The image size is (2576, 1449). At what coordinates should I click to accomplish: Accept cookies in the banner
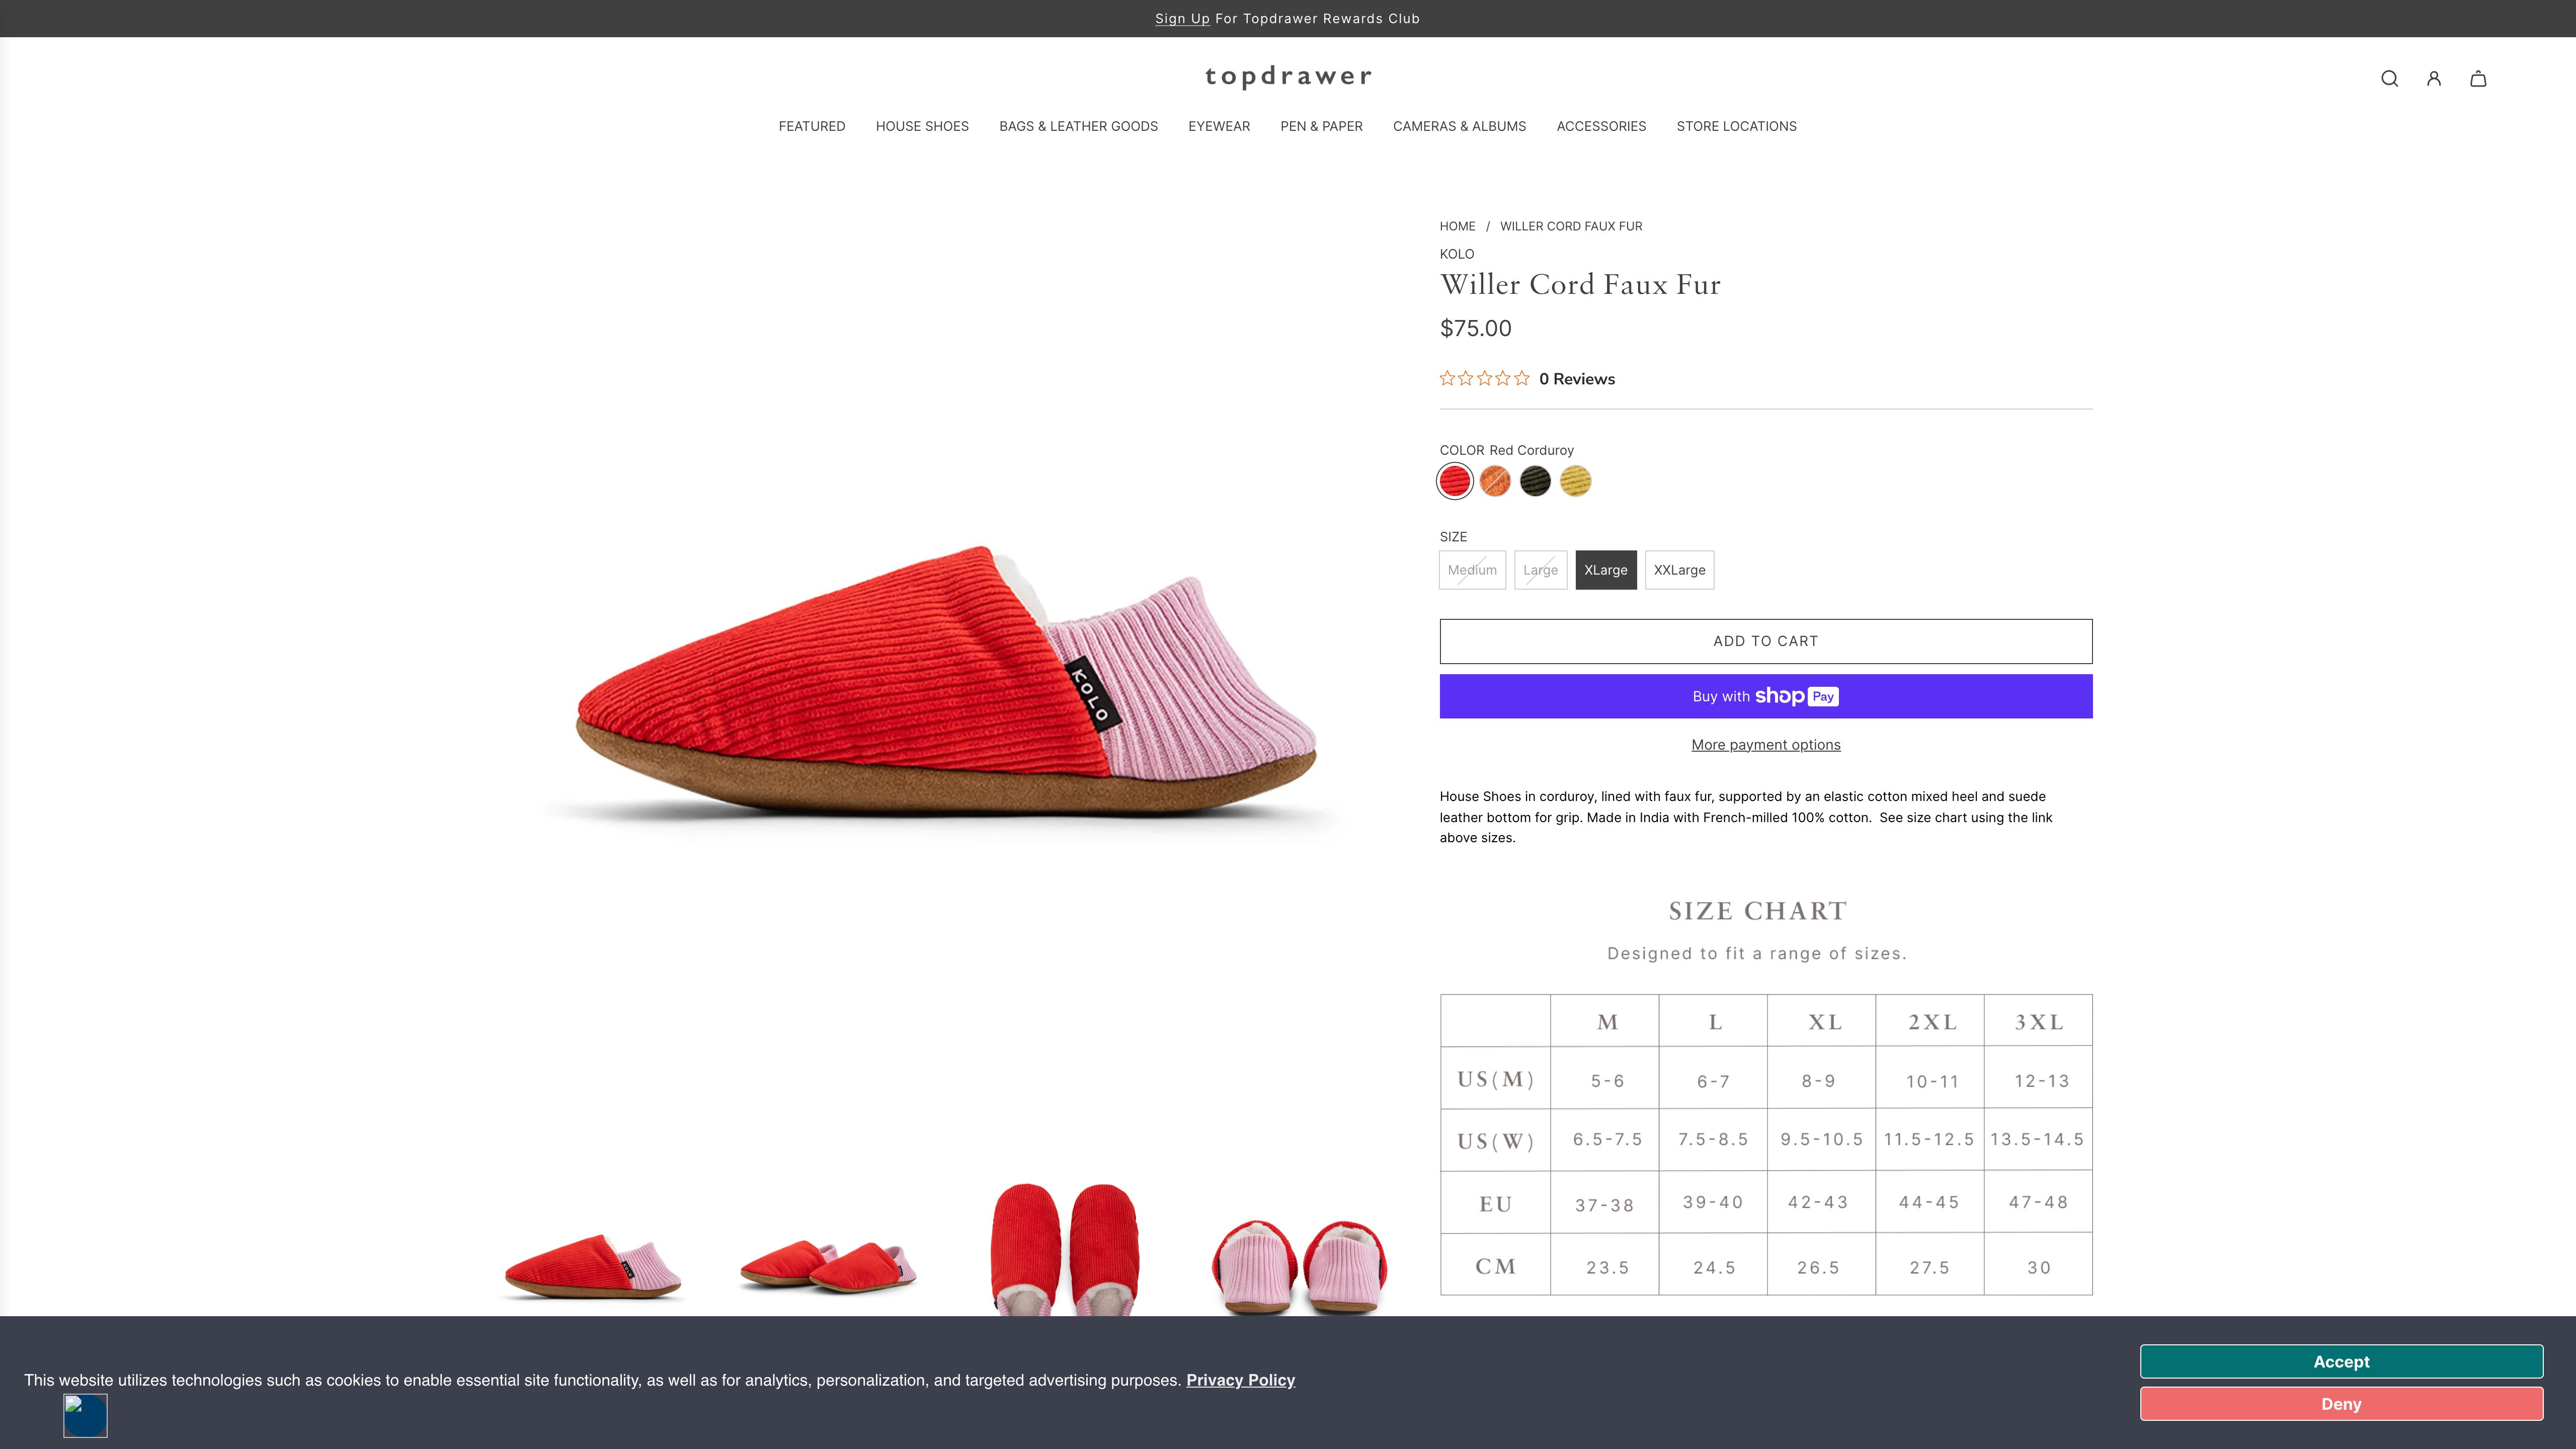[x=2340, y=1361]
